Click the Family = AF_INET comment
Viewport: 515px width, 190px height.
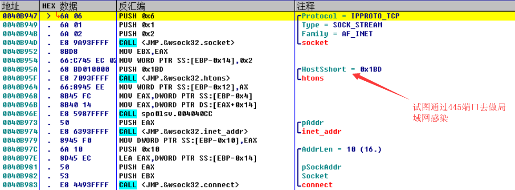[x=337, y=34]
